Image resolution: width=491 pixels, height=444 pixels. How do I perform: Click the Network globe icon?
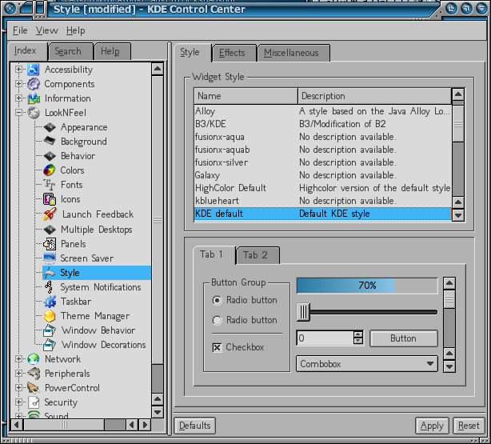[x=34, y=359]
